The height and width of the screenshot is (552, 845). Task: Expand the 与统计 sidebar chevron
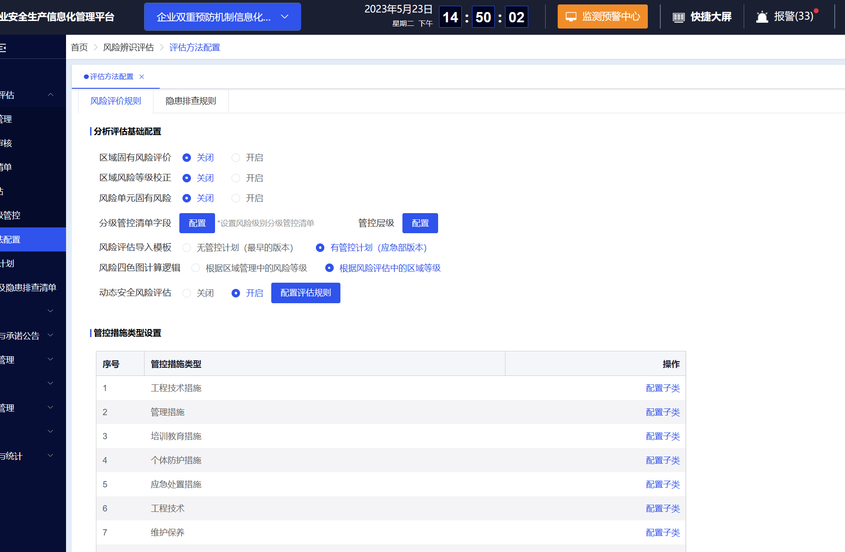(50, 455)
